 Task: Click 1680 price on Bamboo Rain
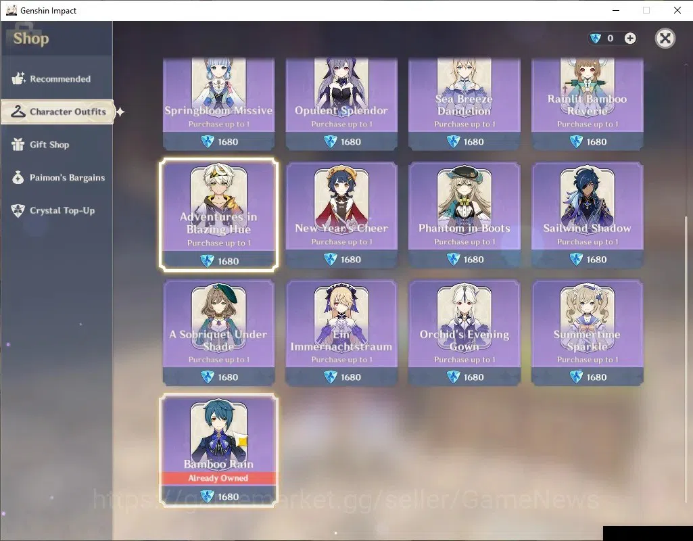point(219,496)
